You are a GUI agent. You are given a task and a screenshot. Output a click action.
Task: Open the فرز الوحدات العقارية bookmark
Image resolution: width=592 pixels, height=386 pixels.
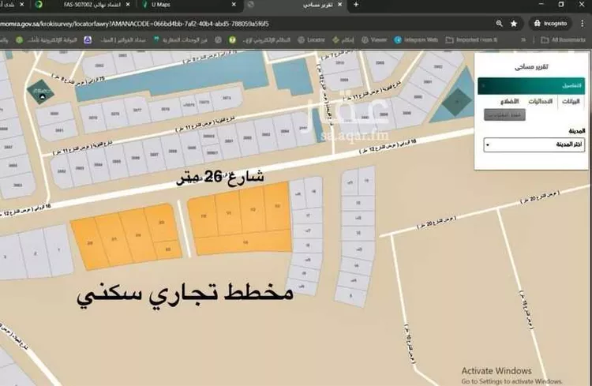point(180,39)
